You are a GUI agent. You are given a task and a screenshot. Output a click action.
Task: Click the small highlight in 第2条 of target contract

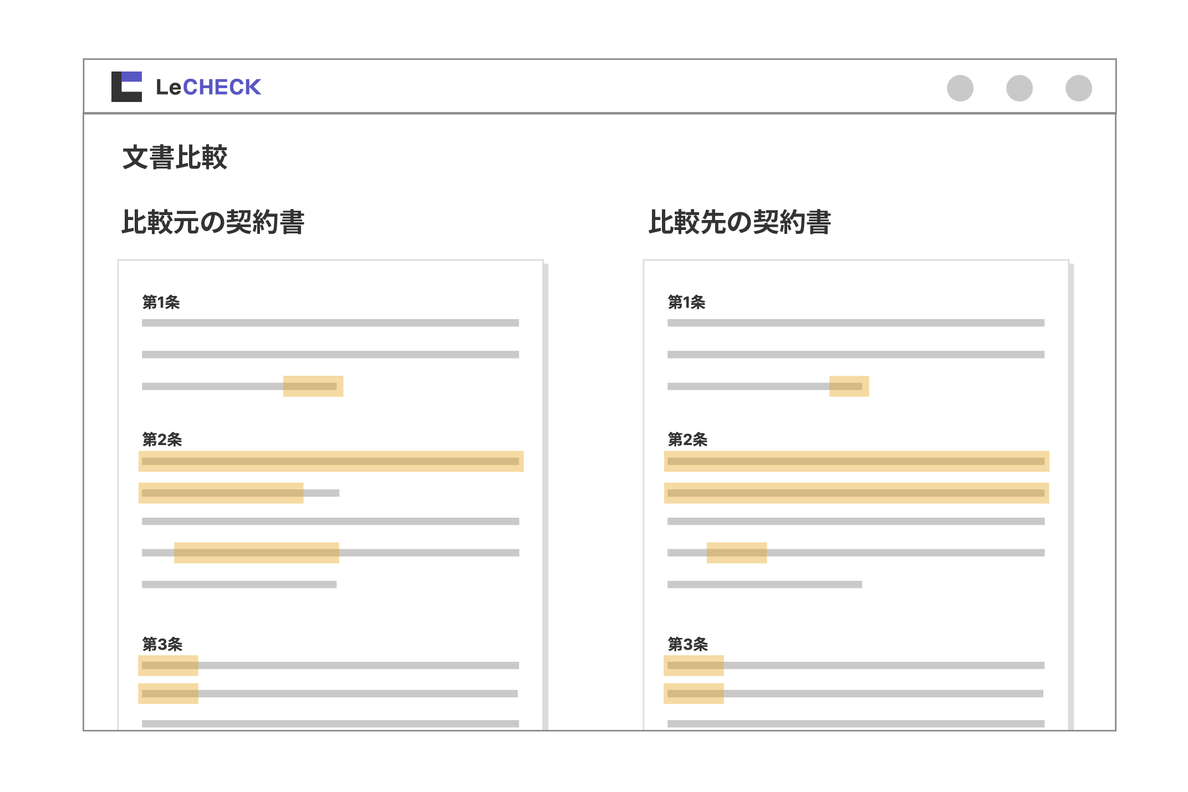(x=737, y=551)
